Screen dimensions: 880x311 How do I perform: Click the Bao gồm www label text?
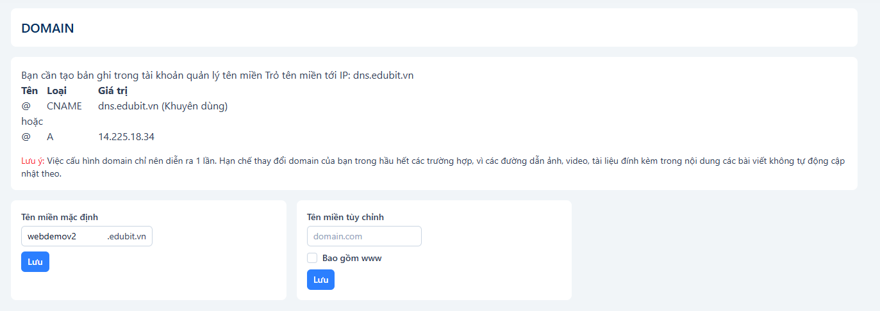(352, 259)
